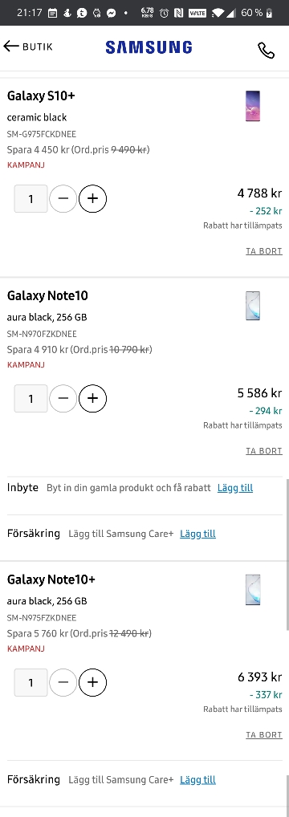Remove Galaxy Note10+ via Ta bort
Image resolution: width=289 pixels, height=817 pixels.
[264, 734]
